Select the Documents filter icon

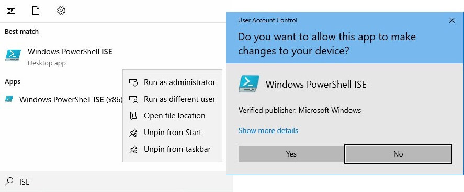(36, 11)
